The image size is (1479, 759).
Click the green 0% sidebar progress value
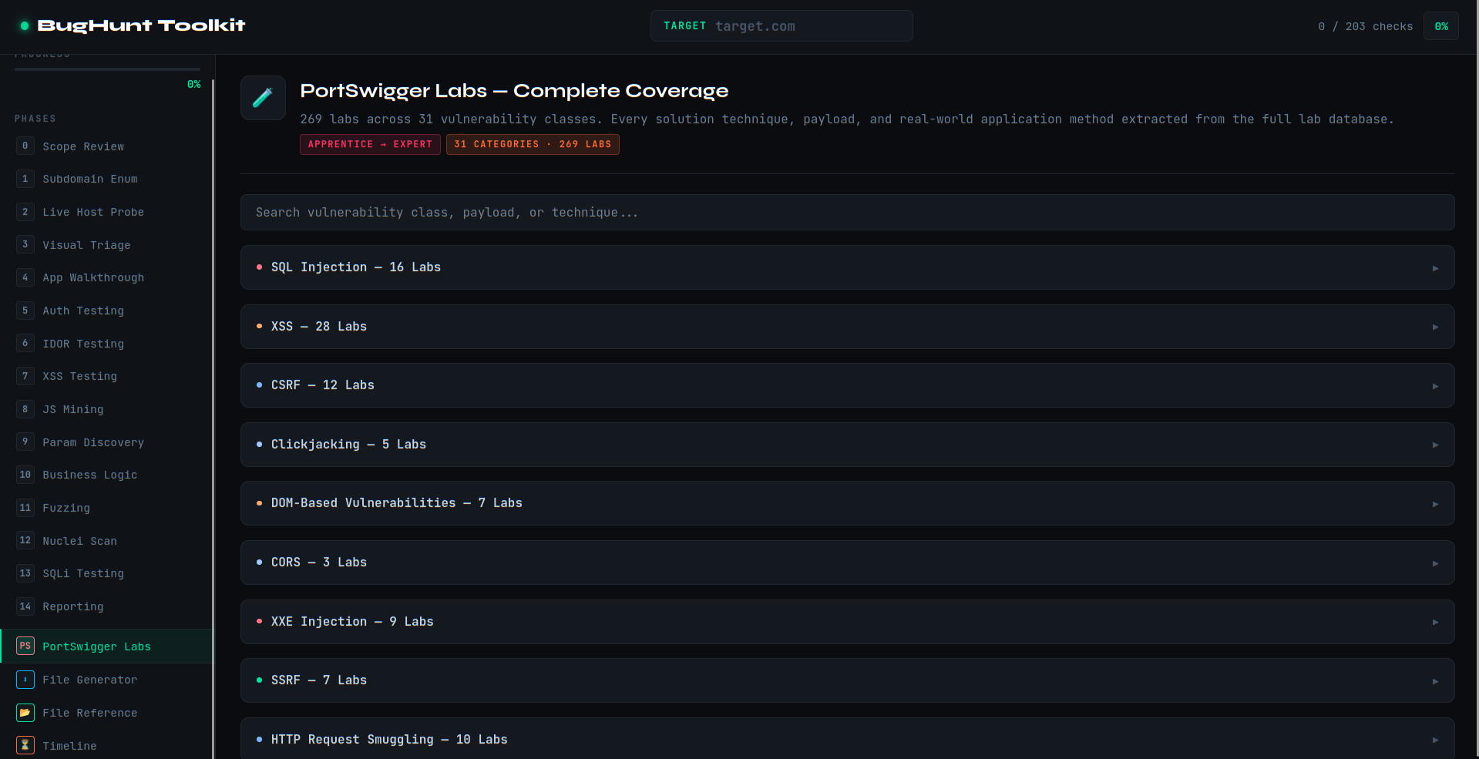point(193,84)
